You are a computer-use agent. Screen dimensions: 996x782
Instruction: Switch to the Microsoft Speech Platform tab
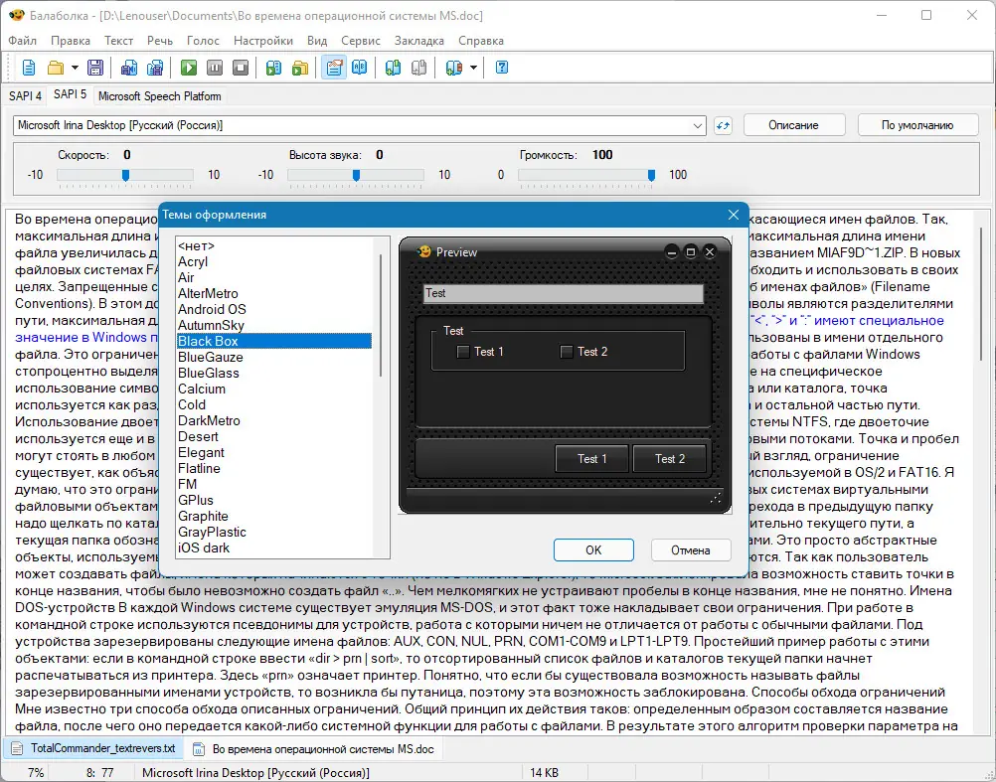coord(160,95)
